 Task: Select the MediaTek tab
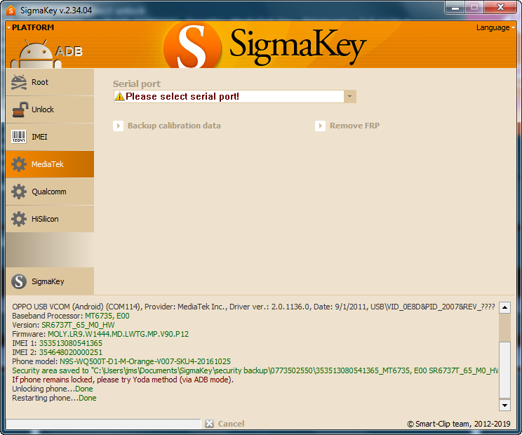(50, 164)
